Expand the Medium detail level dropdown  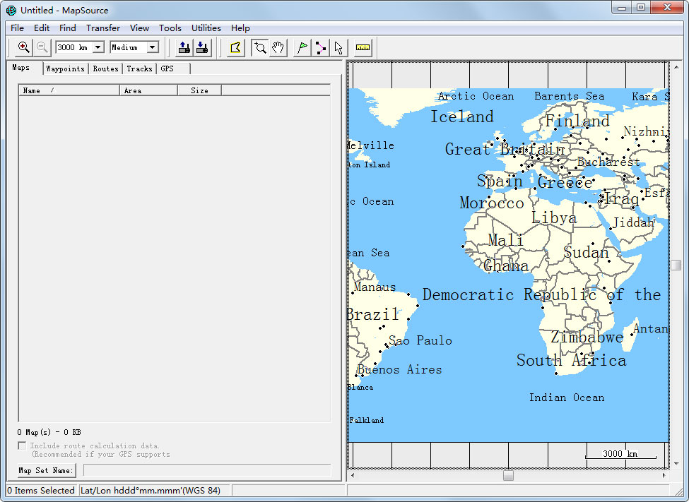(x=152, y=47)
